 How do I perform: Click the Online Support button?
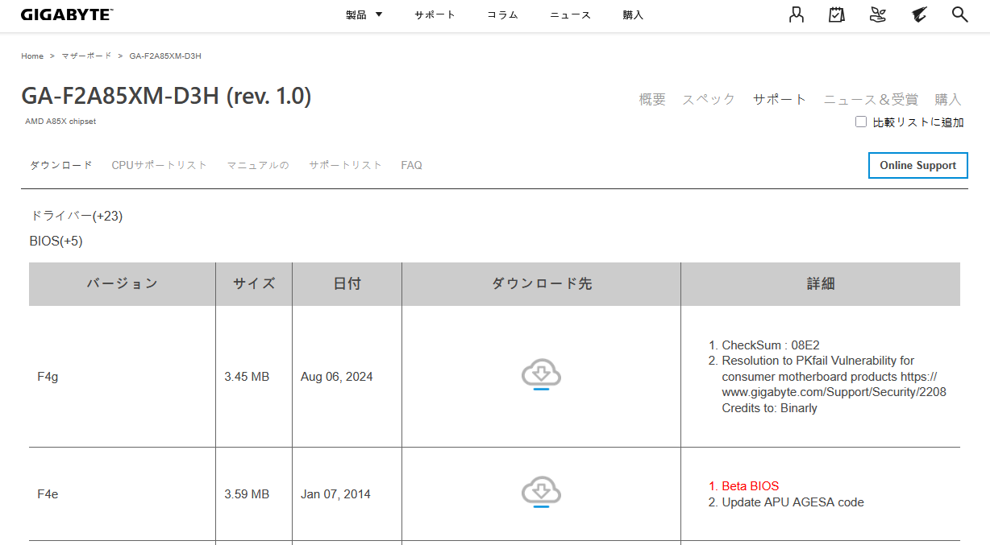pos(917,165)
